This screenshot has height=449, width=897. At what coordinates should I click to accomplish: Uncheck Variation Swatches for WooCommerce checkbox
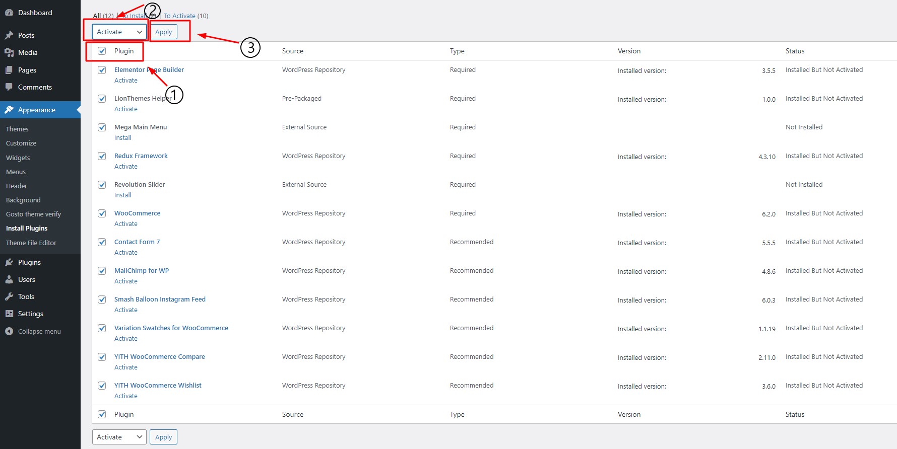(102, 328)
